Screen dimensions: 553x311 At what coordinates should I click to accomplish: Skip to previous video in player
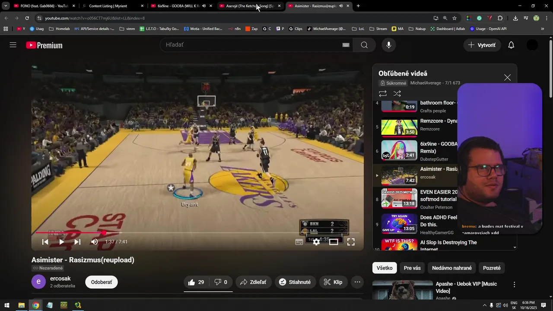tap(45, 242)
